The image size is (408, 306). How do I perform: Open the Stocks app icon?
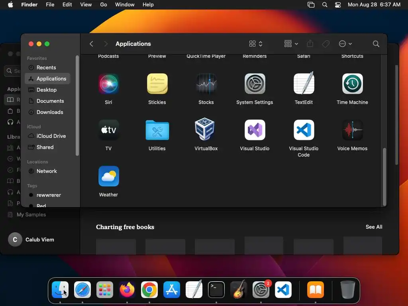coord(206,84)
